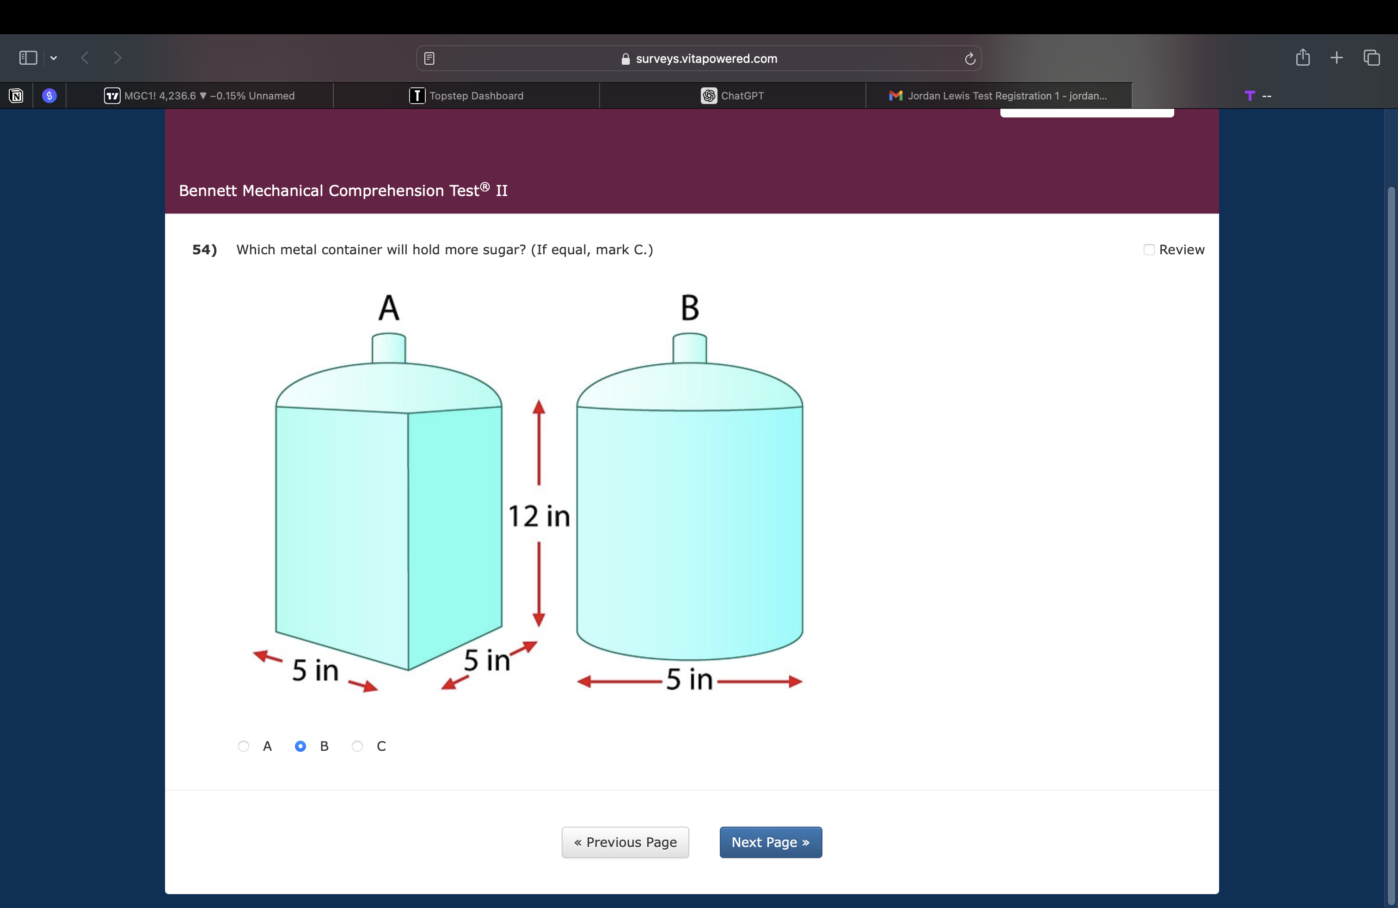This screenshot has width=1398, height=908.
Task: Open a new tab with the plus icon
Action: 1337,57
